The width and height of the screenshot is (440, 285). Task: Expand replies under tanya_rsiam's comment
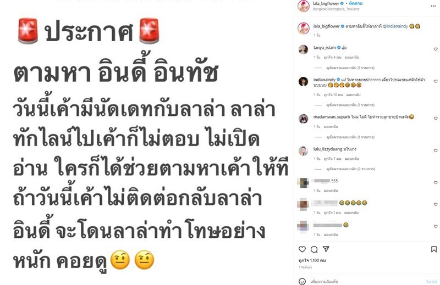(x=350, y=68)
